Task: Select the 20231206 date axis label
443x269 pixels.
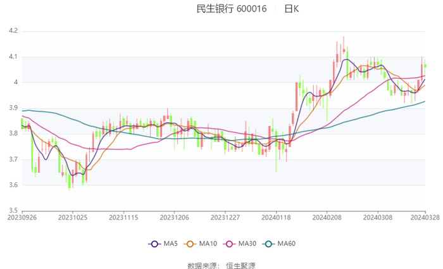Action: coord(174,218)
